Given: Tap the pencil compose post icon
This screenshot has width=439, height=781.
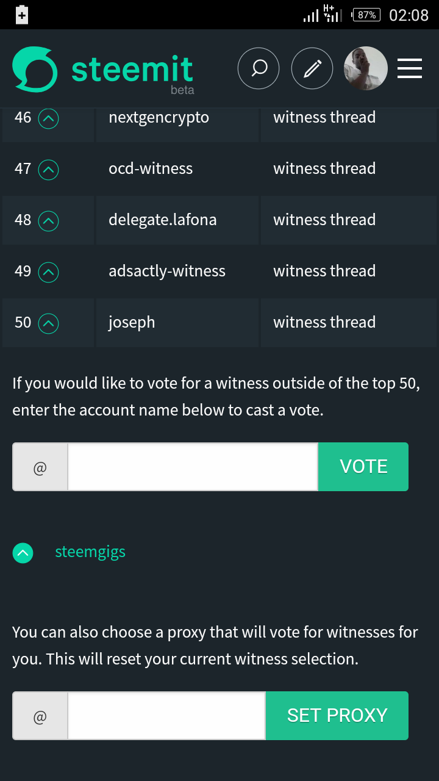Looking at the screenshot, I should [x=312, y=68].
